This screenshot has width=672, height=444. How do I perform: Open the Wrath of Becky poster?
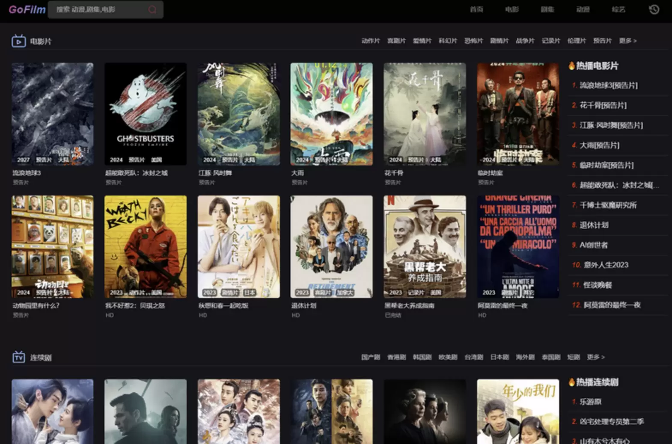point(146,246)
